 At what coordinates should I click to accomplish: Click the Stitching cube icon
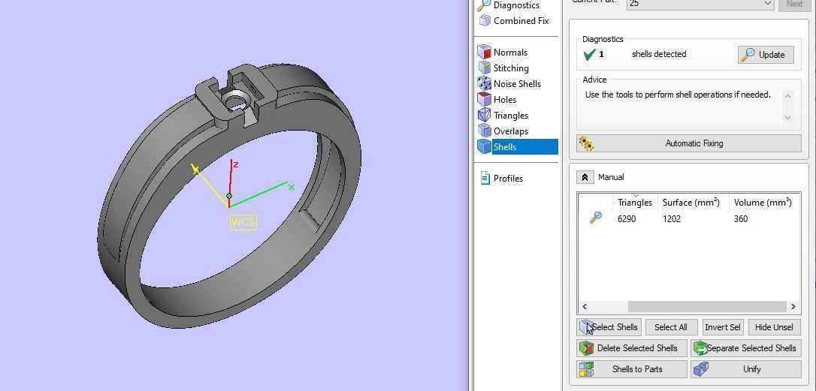coord(485,68)
